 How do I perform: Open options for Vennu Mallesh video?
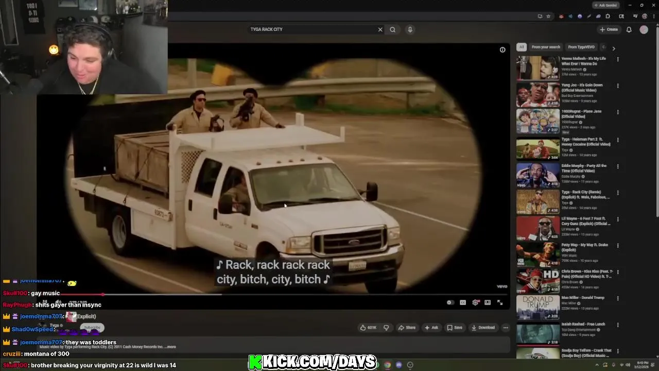click(x=618, y=59)
